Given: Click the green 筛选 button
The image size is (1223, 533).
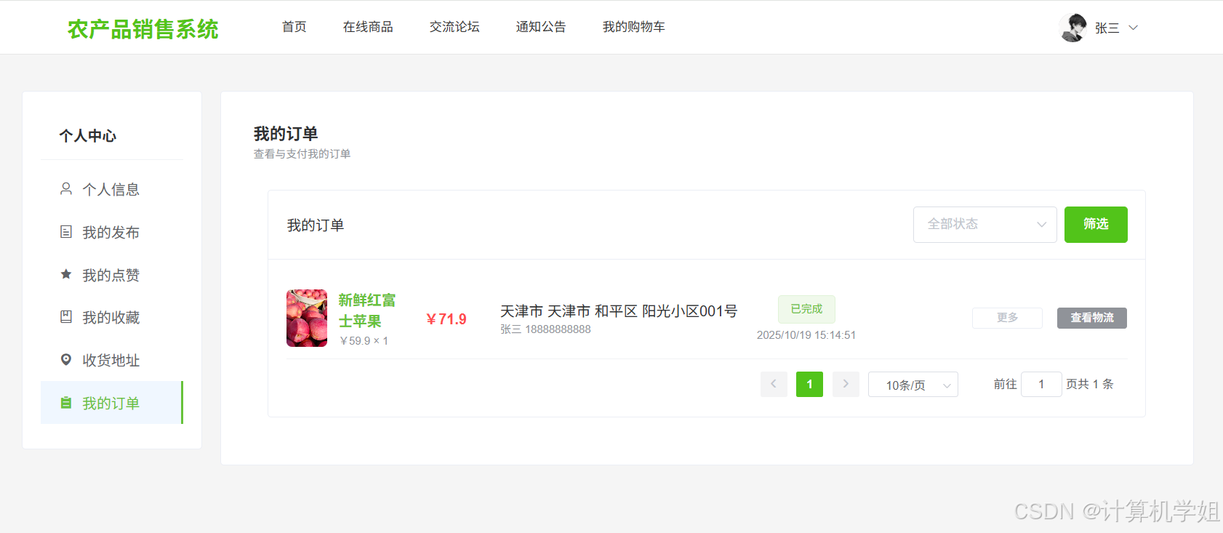Looking at the screenshot, I should (x=1096, y=225).
